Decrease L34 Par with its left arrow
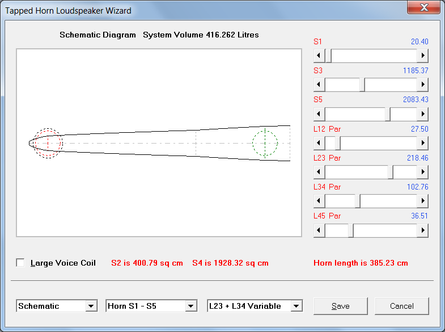 point(319,201)
